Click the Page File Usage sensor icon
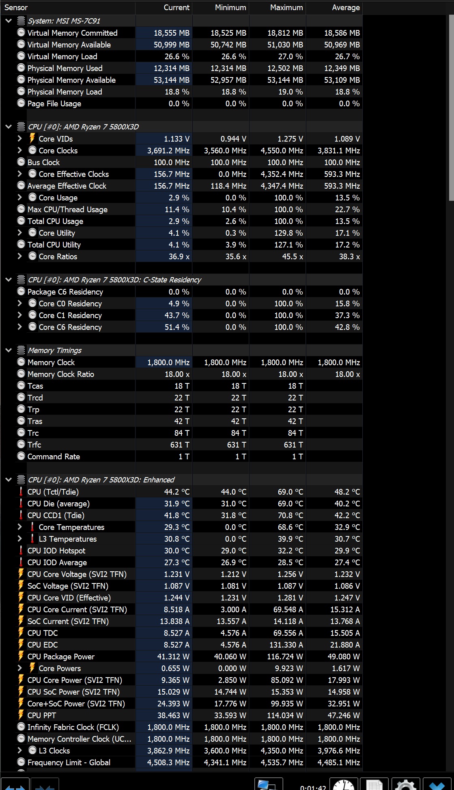Viewport: 454px width, 790px height. click(21, 103)
